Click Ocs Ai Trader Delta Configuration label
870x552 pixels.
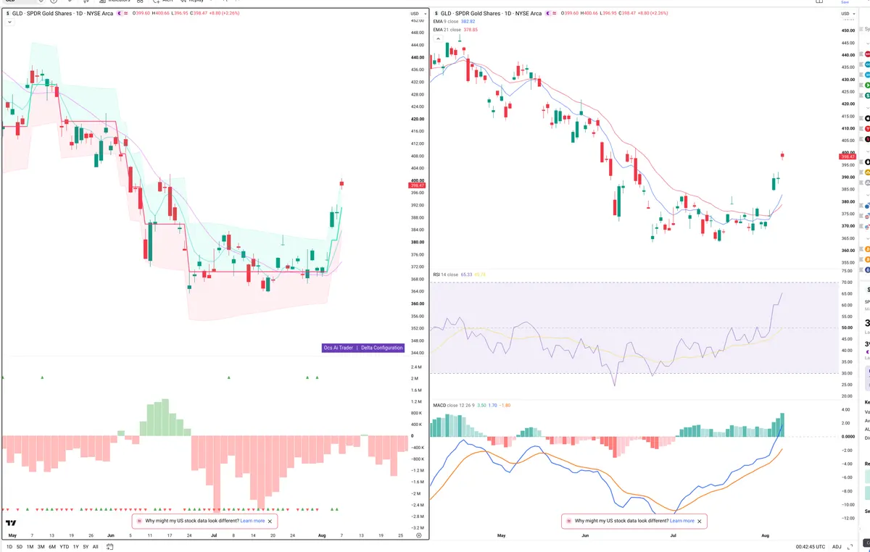pyautogui.click(x=363, y=348)
